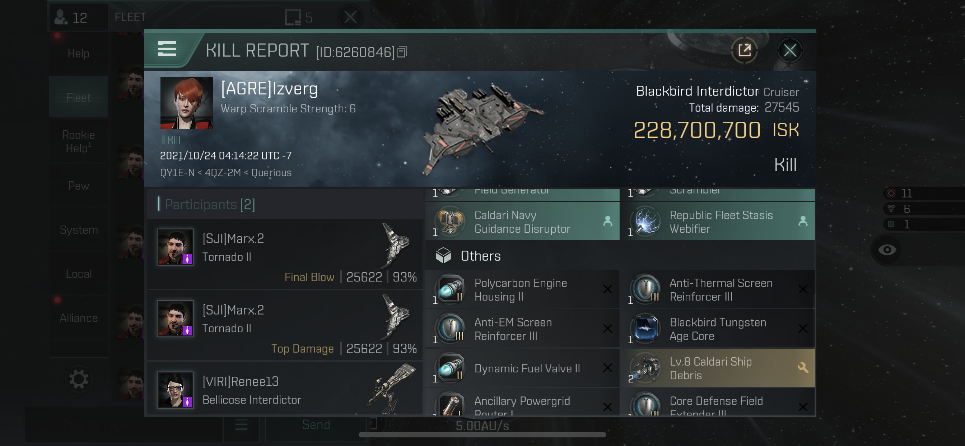The image size is (965, 446).
Task: Open the kill report hamburger menu
Action: (x=167, y=49)
